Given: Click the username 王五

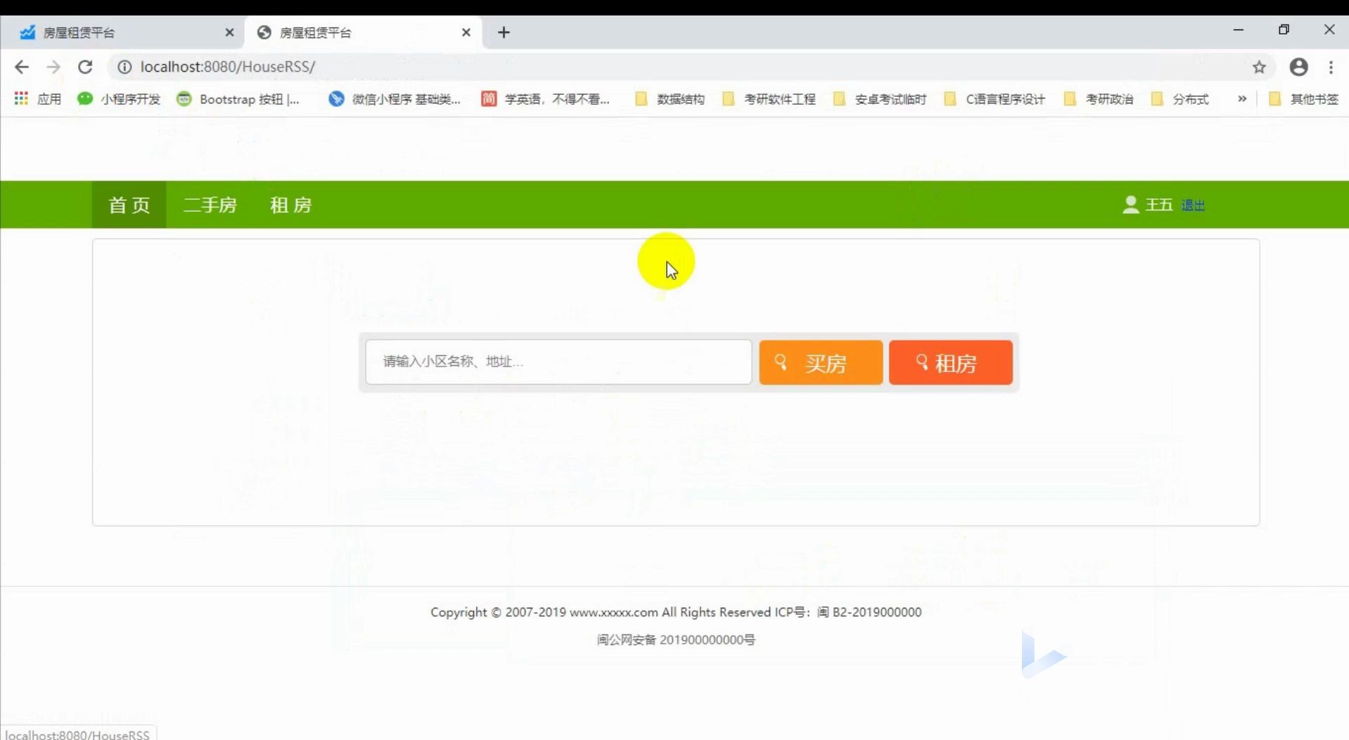Looking at the screenshot, I should point(1158,205).
